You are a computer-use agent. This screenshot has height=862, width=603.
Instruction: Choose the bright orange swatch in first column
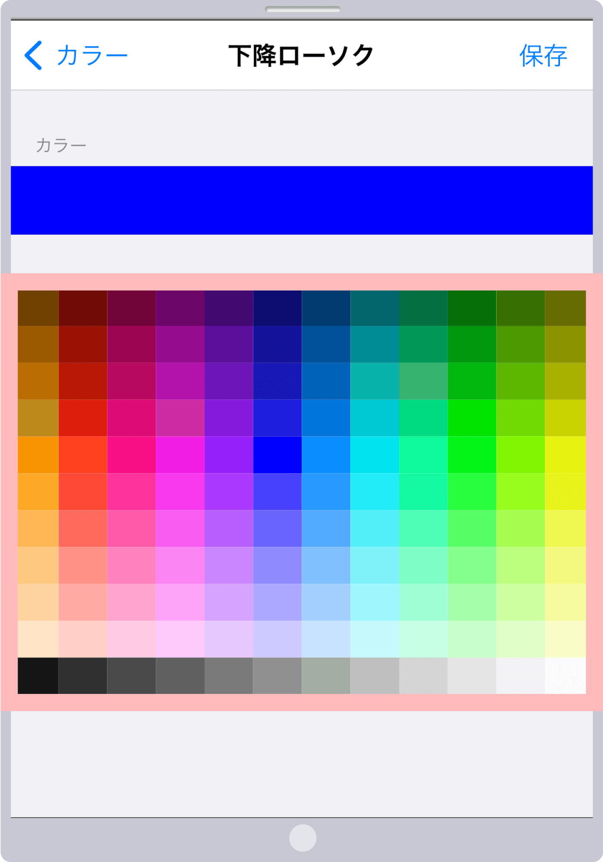pyautogui.click(x=38, y=455)
